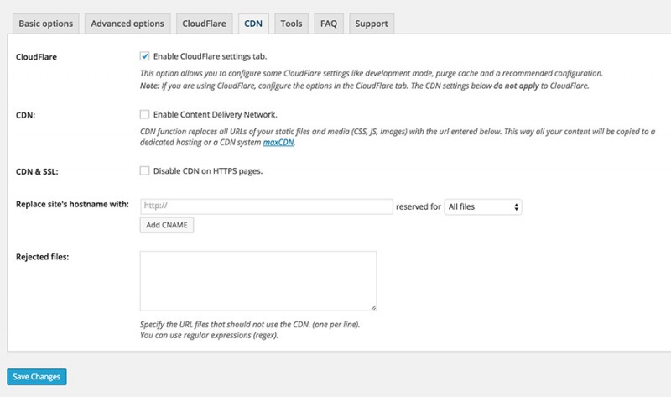Image resolution: width=671 pixels, height=397 pixels.
Task: Click inside the Rejected files text area
Action: pyautogui.click(x=257, y=281)
